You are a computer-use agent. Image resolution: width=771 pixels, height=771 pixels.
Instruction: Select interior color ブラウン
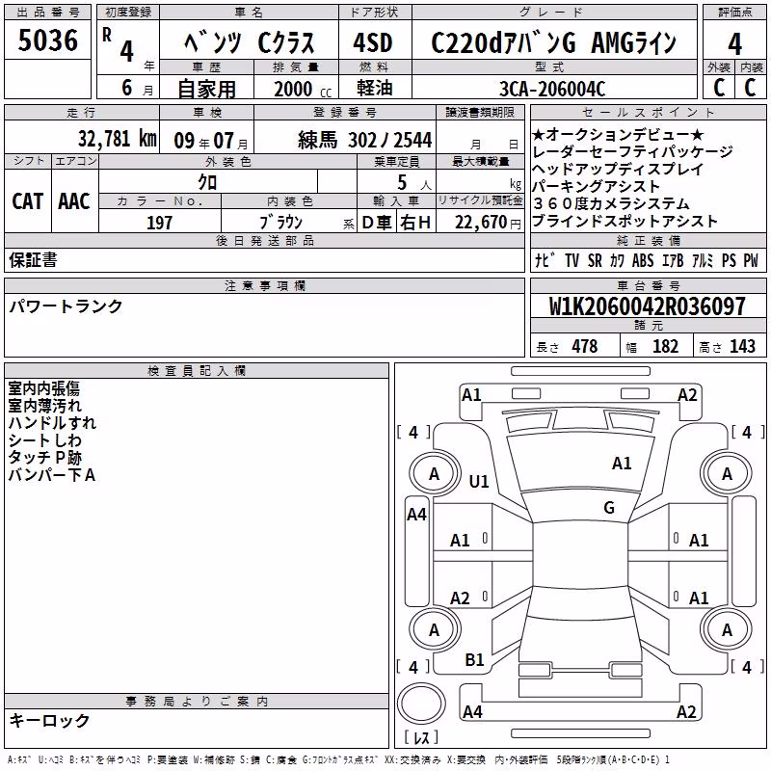pos(281,223)
